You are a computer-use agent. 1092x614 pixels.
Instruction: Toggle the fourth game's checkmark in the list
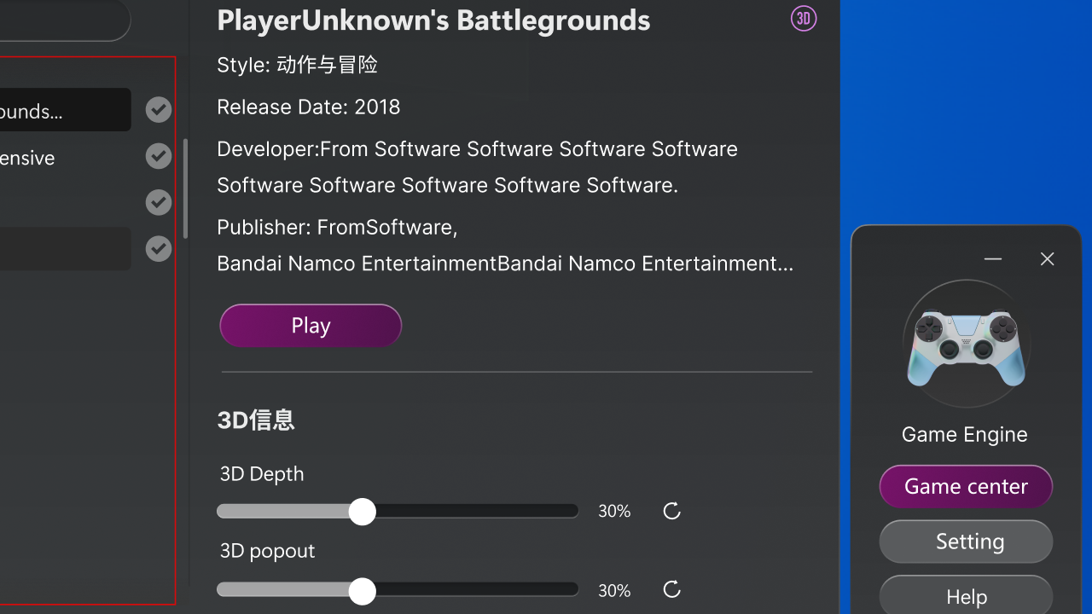tap(159, 248)
